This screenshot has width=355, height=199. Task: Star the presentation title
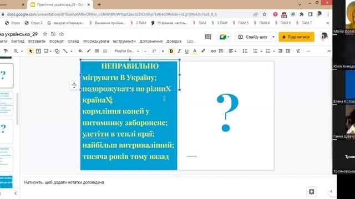tap(45, 34)
